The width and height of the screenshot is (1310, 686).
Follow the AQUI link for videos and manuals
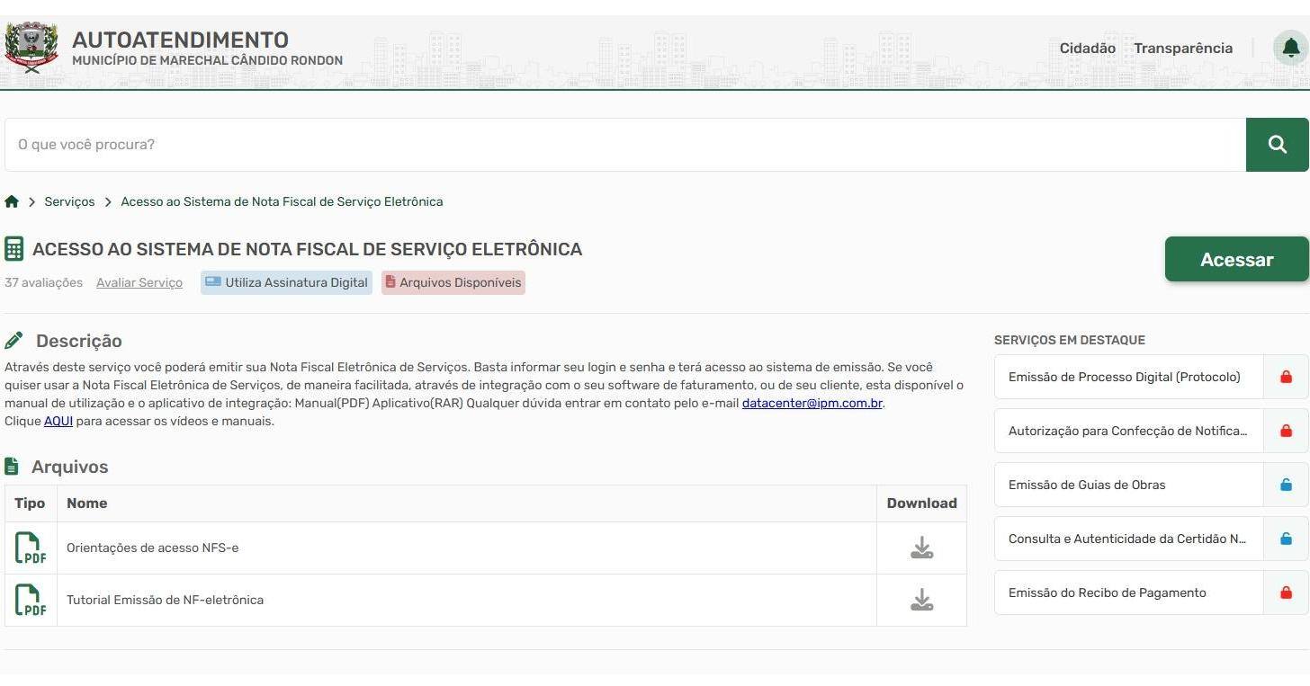coord(58,421)
